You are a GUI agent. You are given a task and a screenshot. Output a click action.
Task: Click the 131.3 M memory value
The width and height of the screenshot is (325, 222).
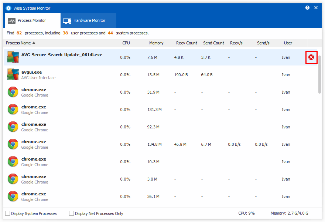(154, 110)
